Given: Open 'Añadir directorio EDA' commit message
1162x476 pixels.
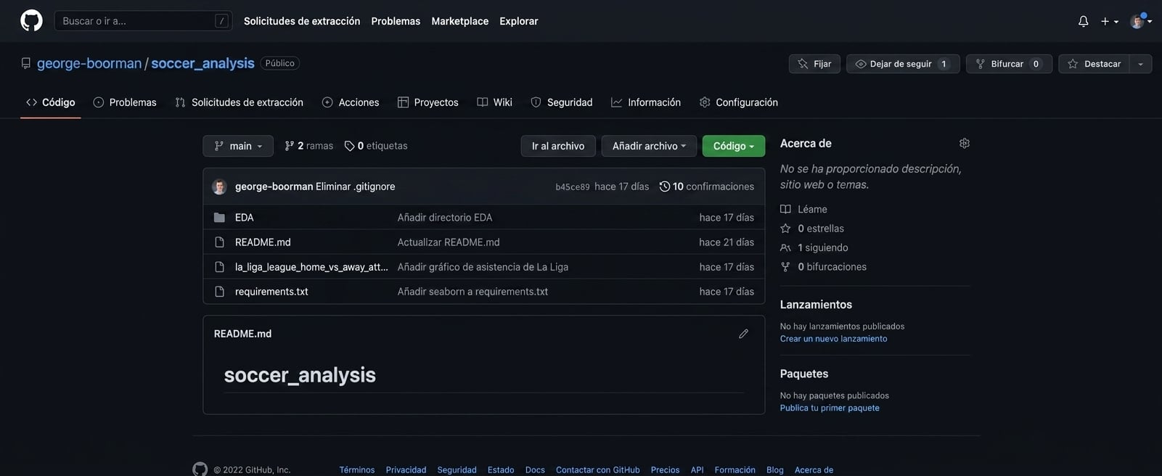Looking at the screenshot, I should [x=445, y=218].
